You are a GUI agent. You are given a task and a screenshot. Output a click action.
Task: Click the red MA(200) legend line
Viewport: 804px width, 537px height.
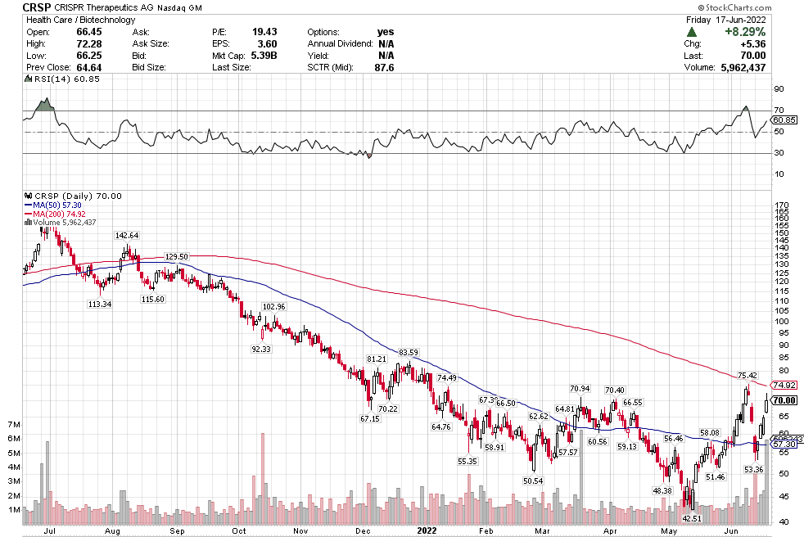28,214
